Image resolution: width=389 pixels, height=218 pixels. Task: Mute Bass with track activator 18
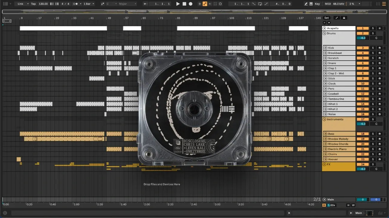point(363,134)
